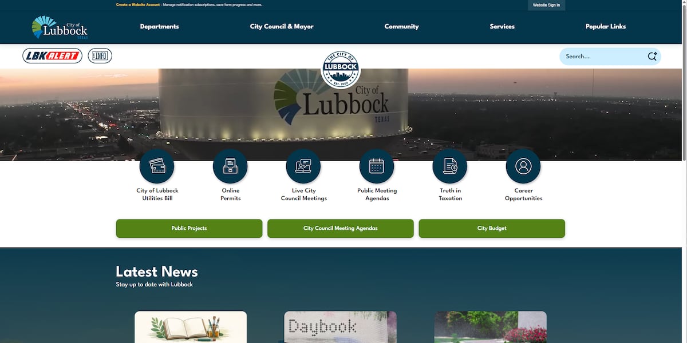Open the Career Opportunities person icon

click(523, 166)
